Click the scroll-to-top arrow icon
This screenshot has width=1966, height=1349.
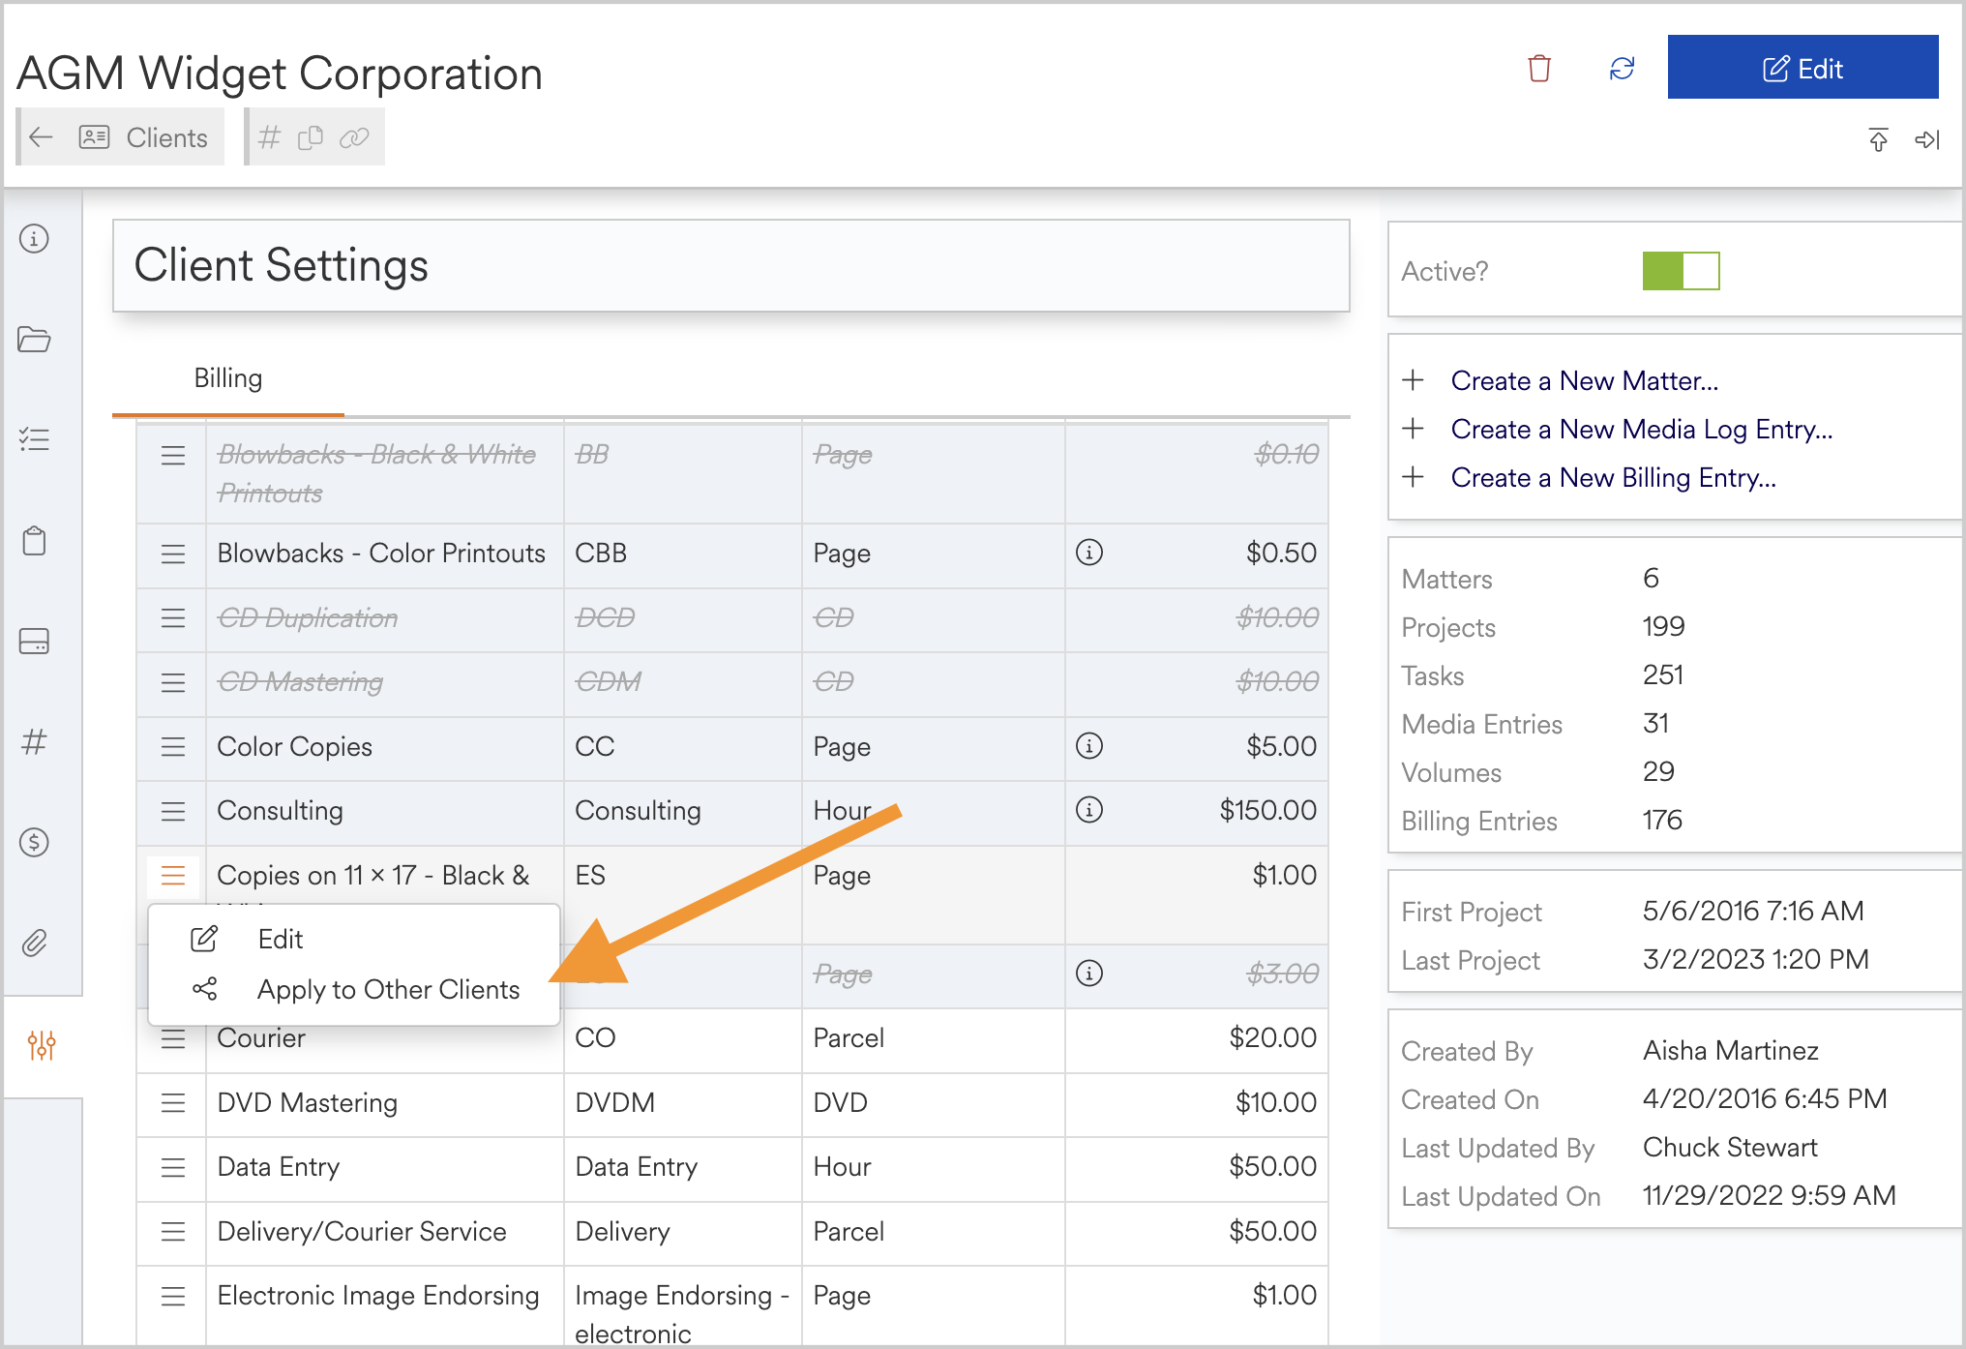(x=1878, y=139)
